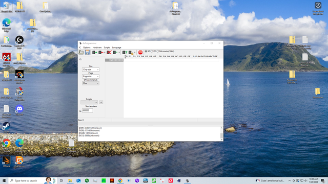Click the AsProgrammer taskbar icon
328x184 pixels.
point(187,180)
